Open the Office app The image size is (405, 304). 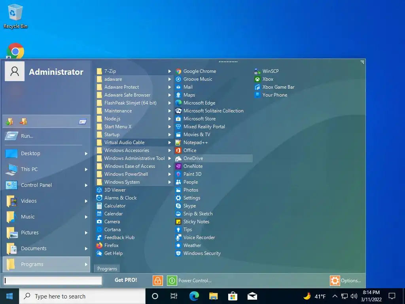point(186,150)
